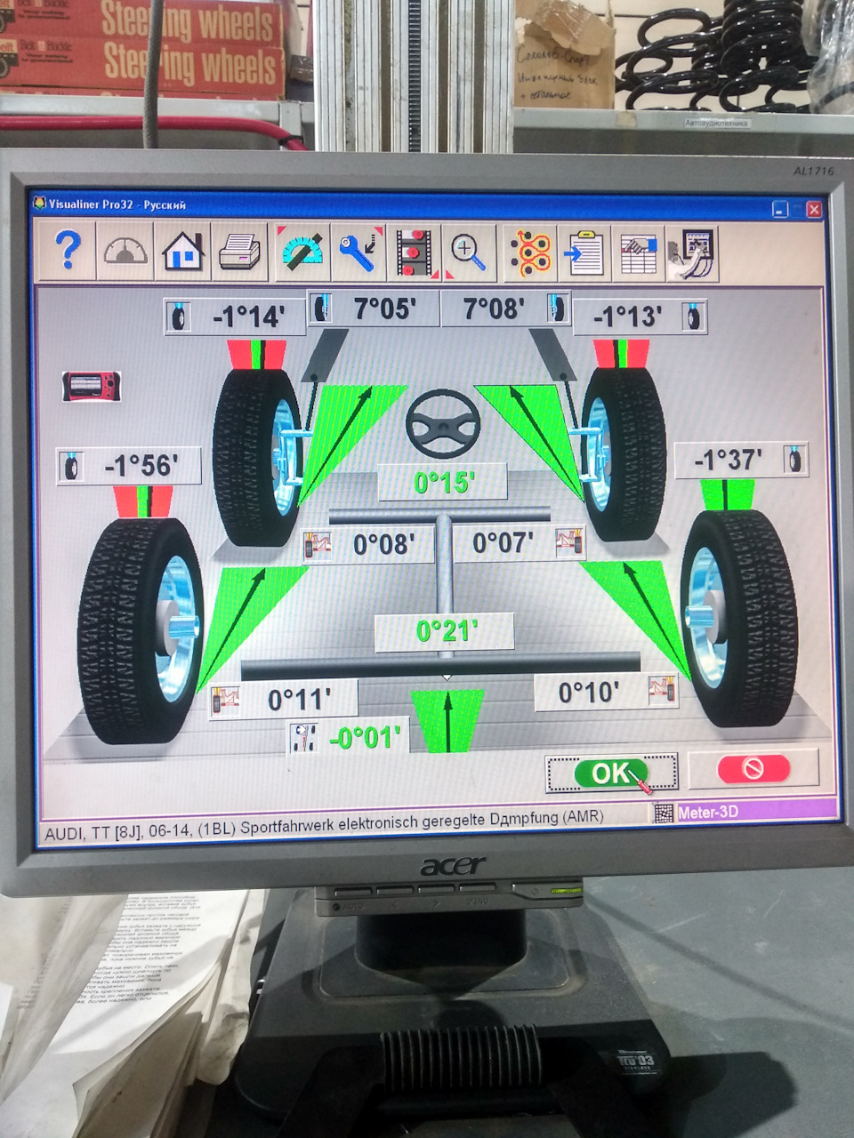Viewport: 854px width, 1138px height.
Task: Confirm with the green OK button
Action: [x=611, y=772]
